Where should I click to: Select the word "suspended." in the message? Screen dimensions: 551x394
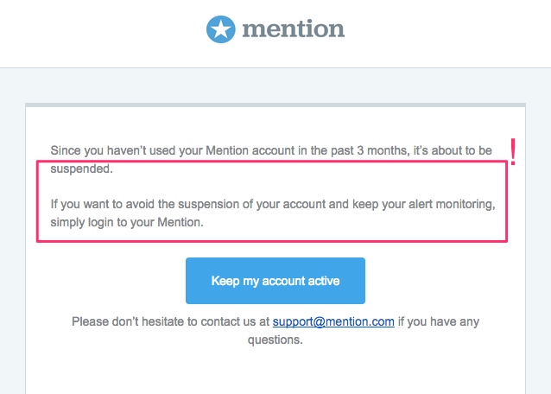pyautogui.click(x=81, y=168)
